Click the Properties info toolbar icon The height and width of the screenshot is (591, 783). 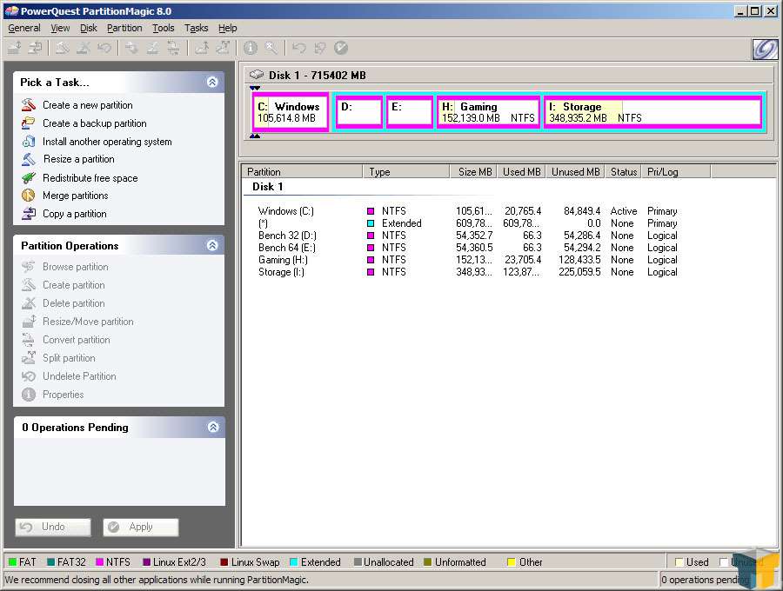[251, 48]
